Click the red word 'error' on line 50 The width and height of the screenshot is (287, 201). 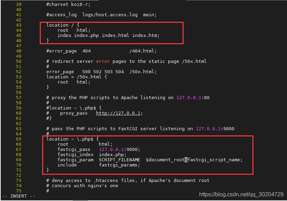coord(103,61)
